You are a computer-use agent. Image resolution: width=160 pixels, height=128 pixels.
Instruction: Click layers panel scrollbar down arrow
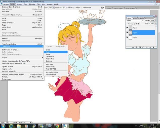(156, 45)
